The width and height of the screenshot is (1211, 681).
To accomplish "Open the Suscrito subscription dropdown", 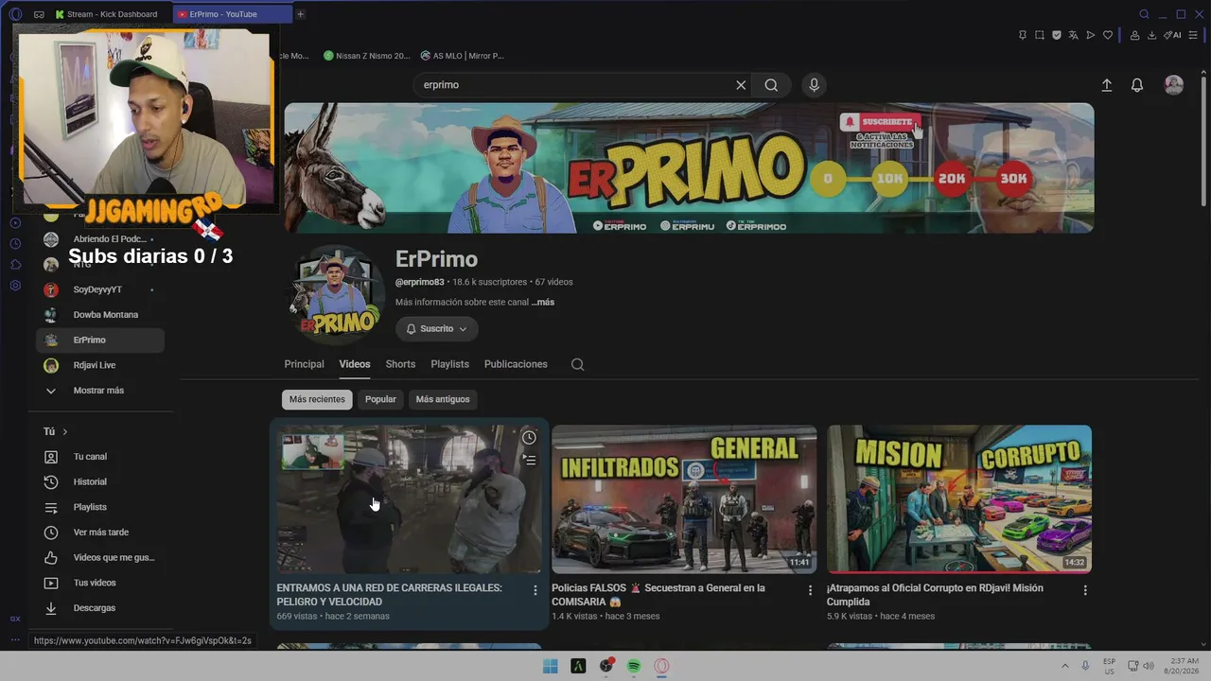I will coord(437,329).
